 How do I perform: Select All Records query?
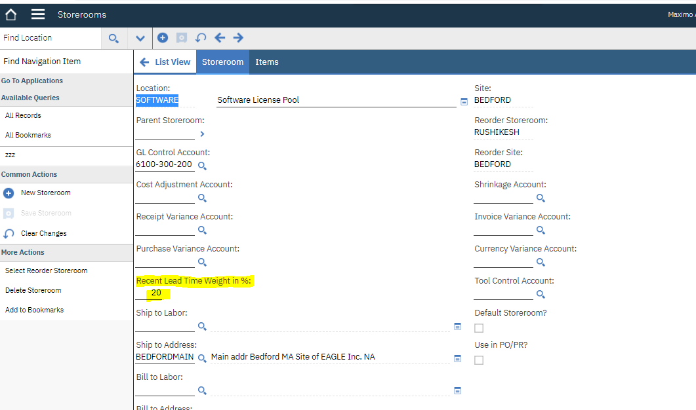point(23,115)
